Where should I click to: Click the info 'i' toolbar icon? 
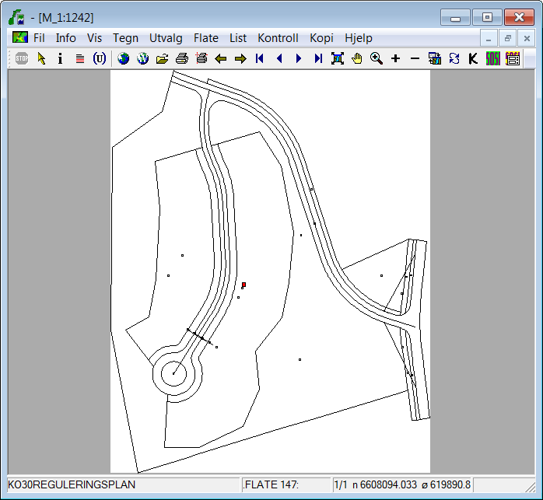(x=61, y=58)
